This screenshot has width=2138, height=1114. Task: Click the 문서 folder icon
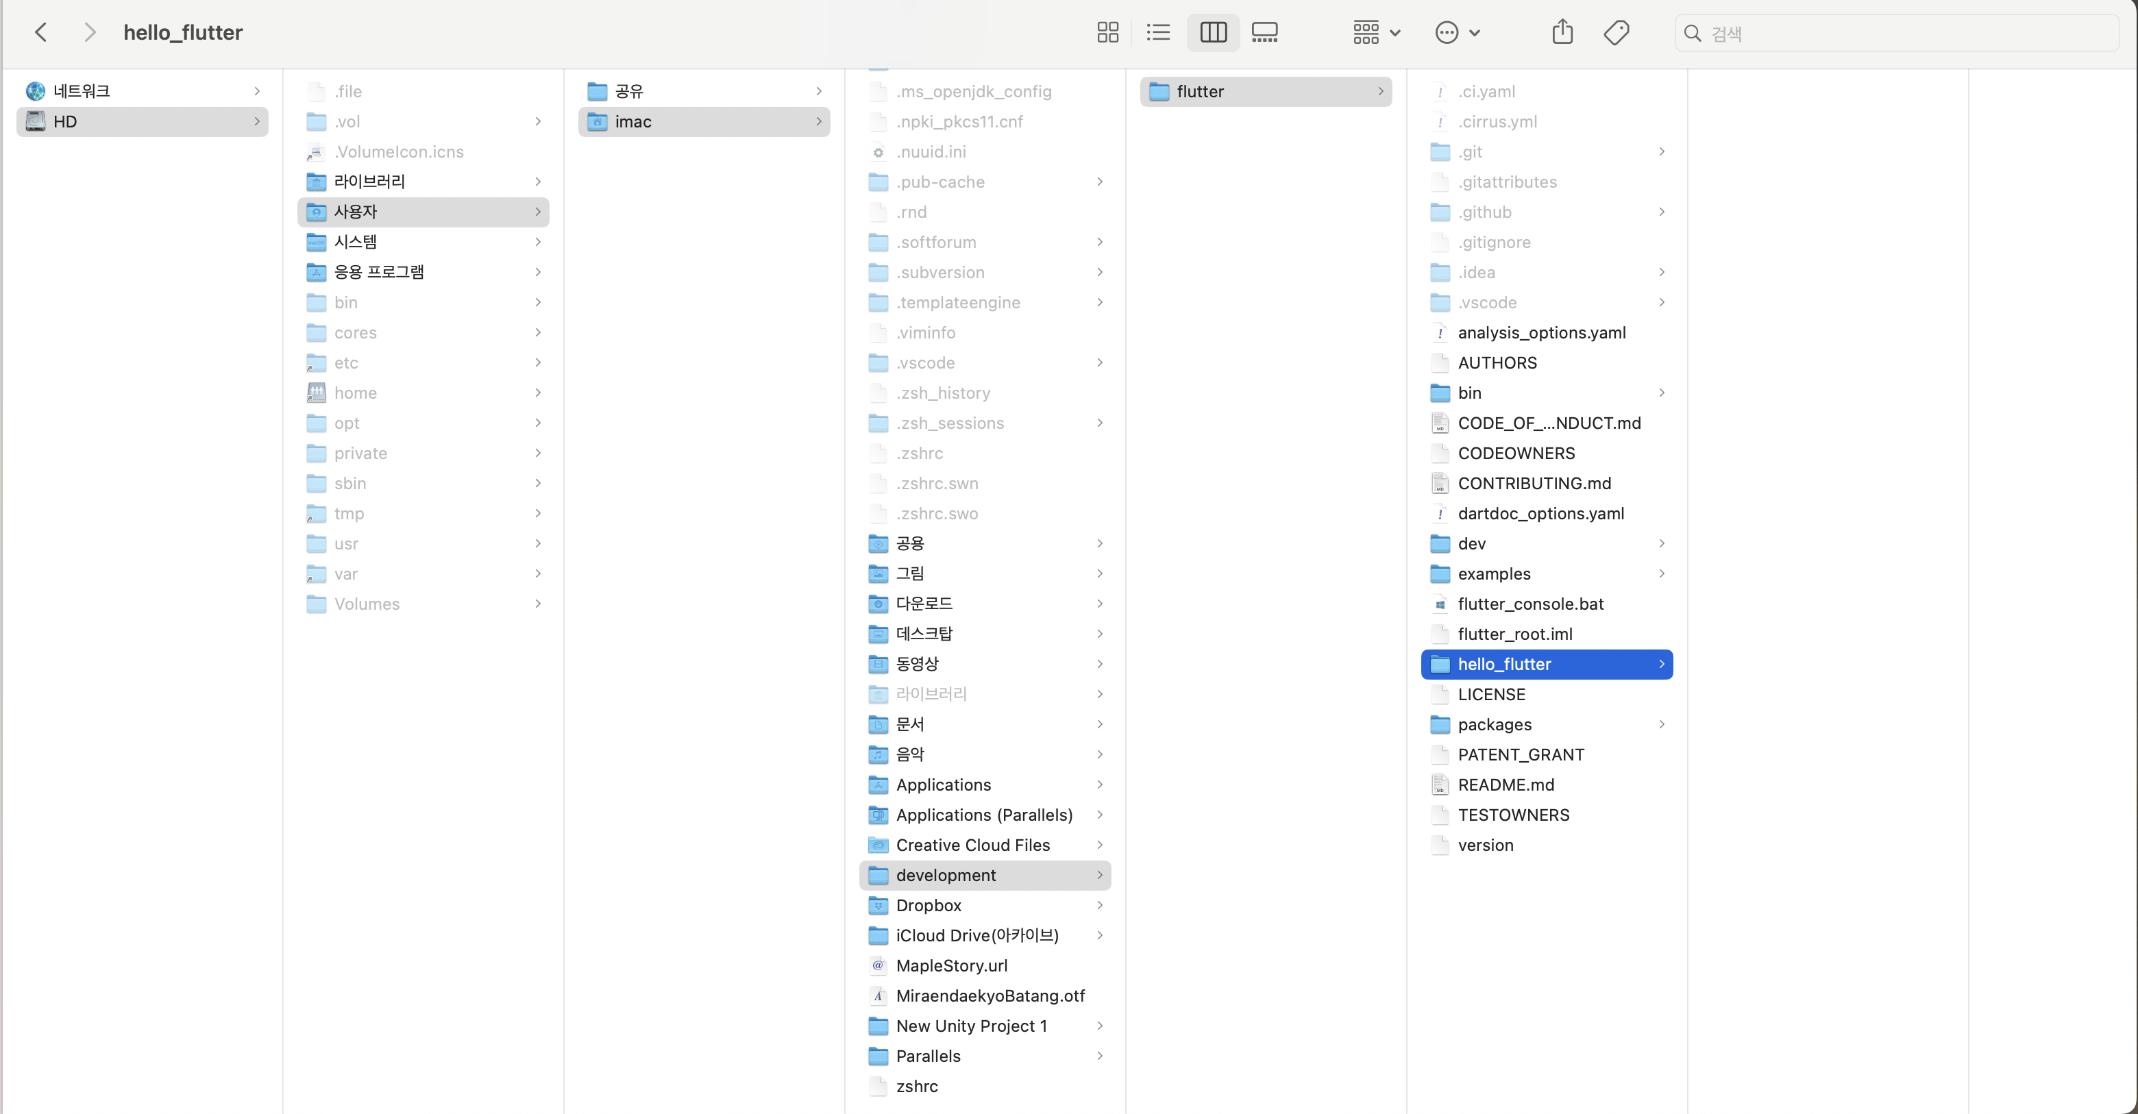(878, 725)
